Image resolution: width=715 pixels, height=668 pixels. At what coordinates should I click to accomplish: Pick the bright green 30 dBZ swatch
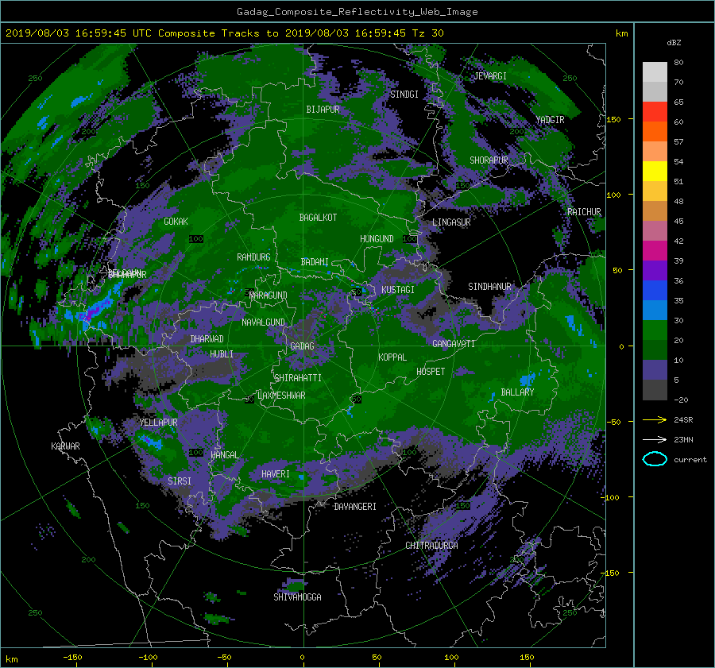click(x=655, y=330)
